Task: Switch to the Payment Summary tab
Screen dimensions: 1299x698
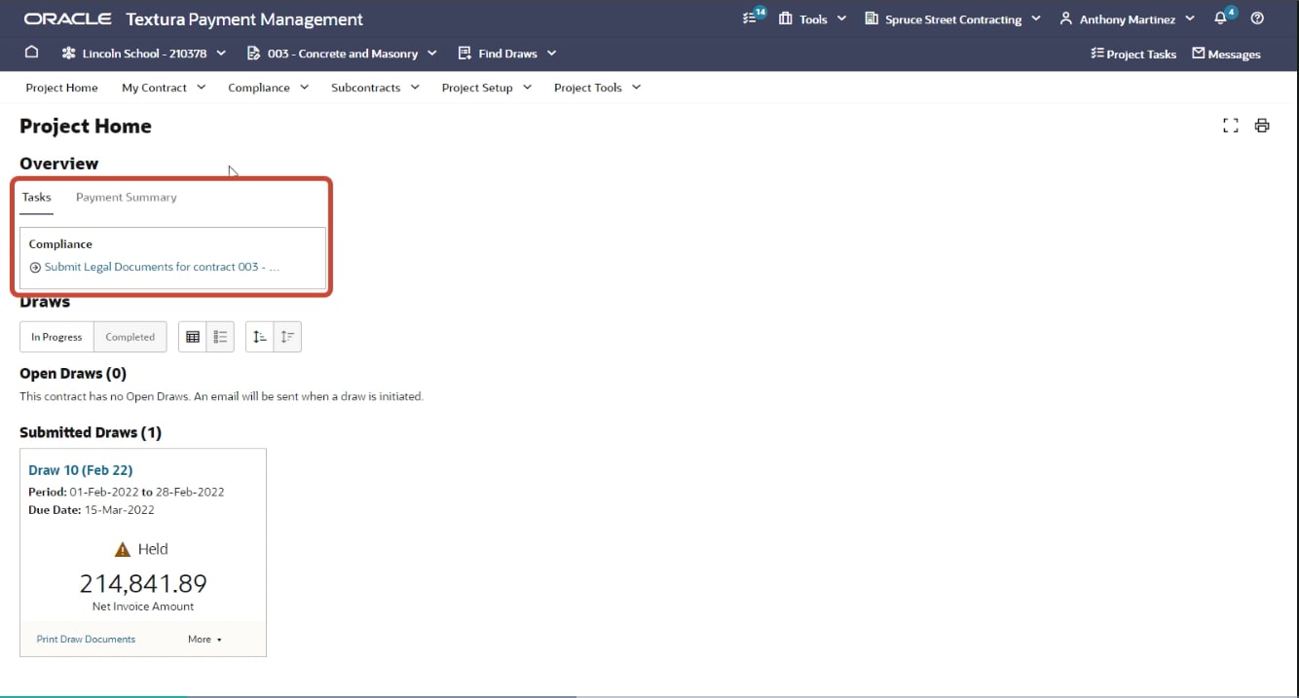Action: [127, 198]
